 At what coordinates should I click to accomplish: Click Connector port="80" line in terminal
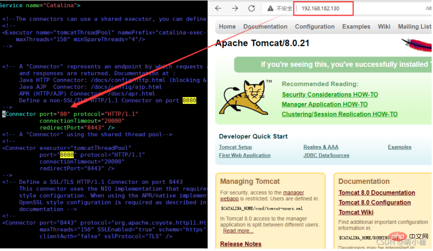click(x=71, y=114)
